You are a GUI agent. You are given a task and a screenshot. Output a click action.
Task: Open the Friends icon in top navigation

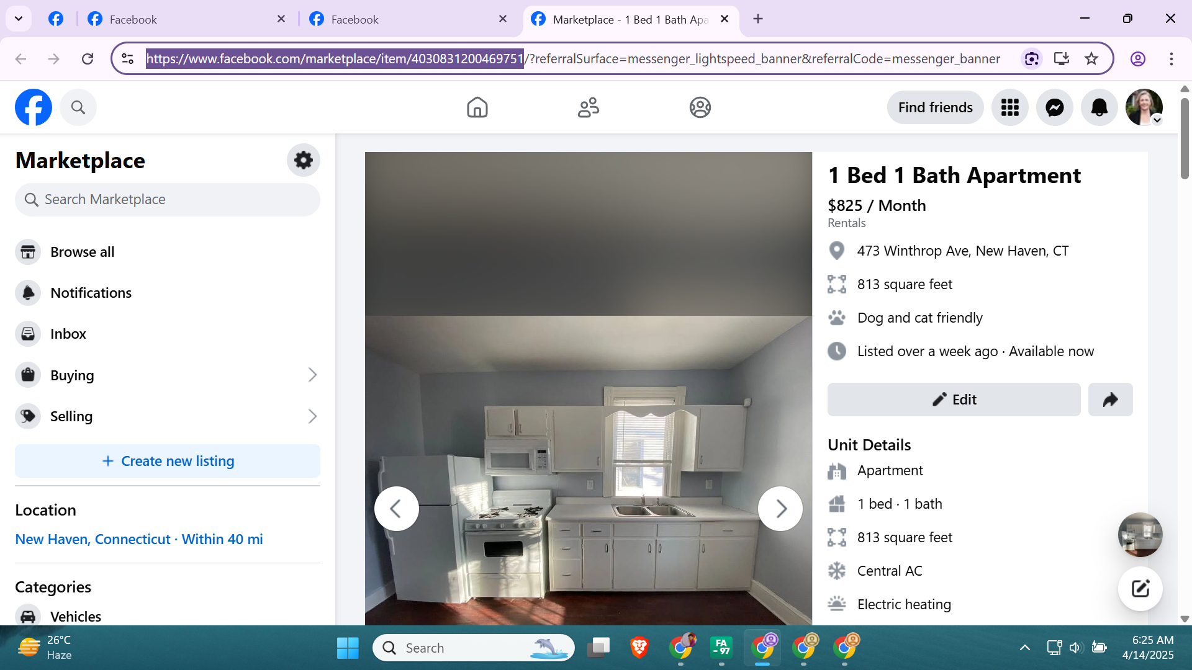click(x=588, y=107)
